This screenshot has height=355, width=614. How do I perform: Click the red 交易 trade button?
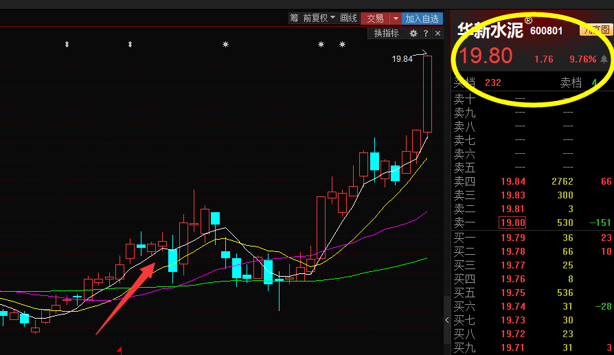[375, 19]
